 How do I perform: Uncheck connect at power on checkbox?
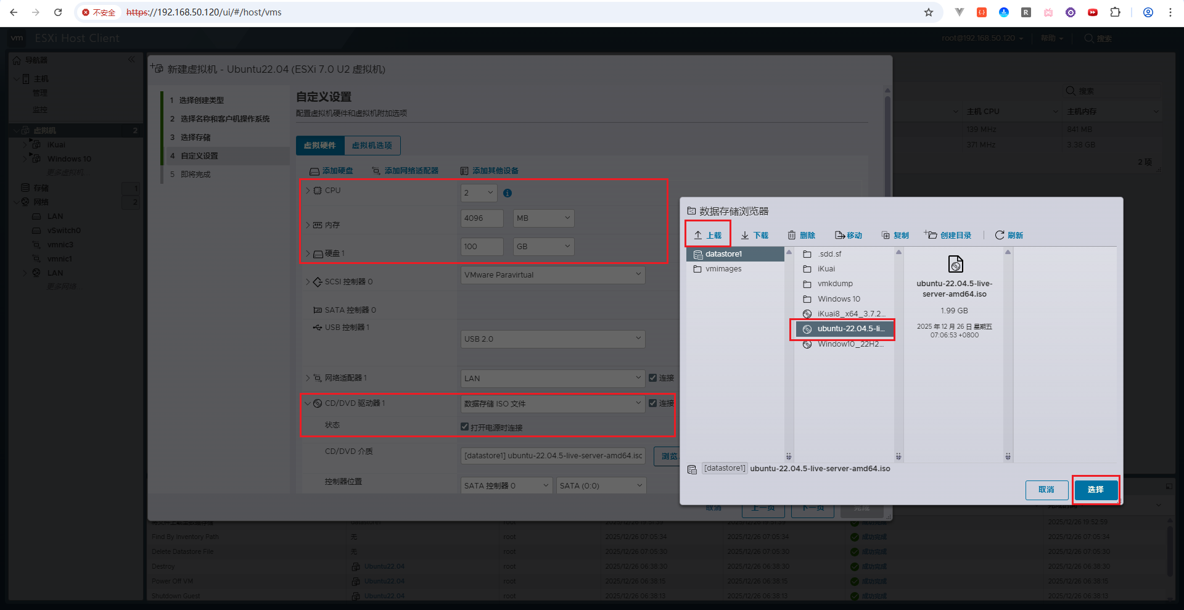(x=465, y=427)
